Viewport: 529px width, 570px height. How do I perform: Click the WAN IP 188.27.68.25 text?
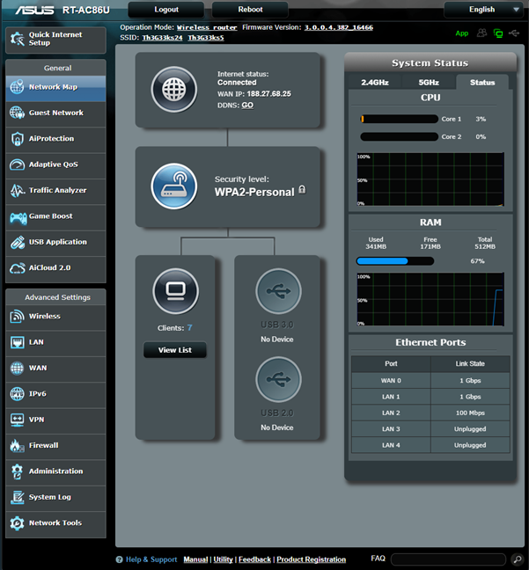(x=268, y=94)
